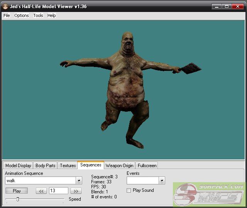Open the Help menu
This screenshot has height=208, width=247.
[52, 15]
